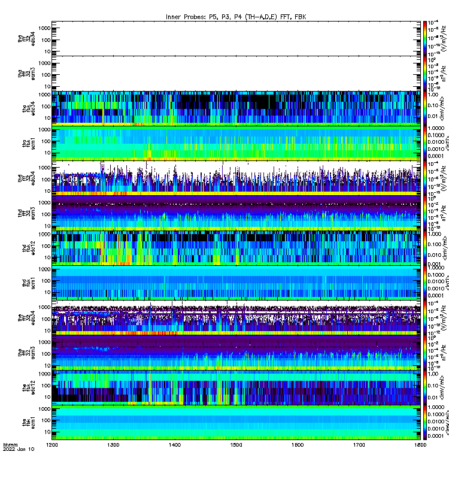Click the "thd fbk scm1" y-axis label
Image resolution: width=449 pixels, height=479 pixels.
(29, 283)
